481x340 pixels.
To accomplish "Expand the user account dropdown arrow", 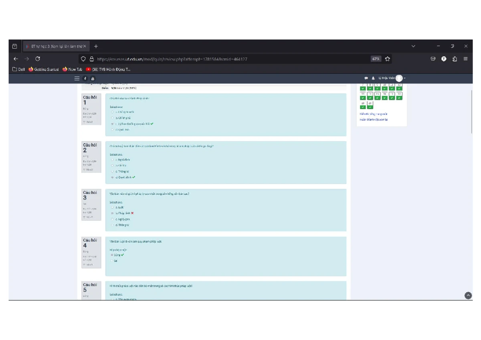I will [405, 78].
